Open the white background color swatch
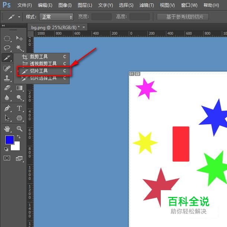Viewport: 227px width, 227px height. coord(16,147)
